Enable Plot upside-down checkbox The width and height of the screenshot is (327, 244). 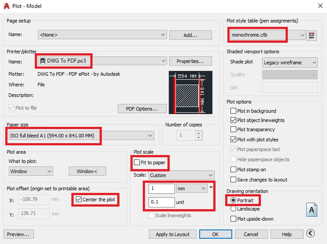234,219
